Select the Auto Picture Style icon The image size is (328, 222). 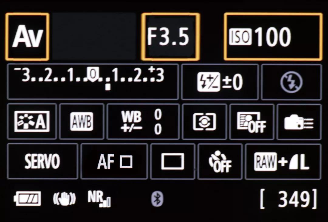32,121
